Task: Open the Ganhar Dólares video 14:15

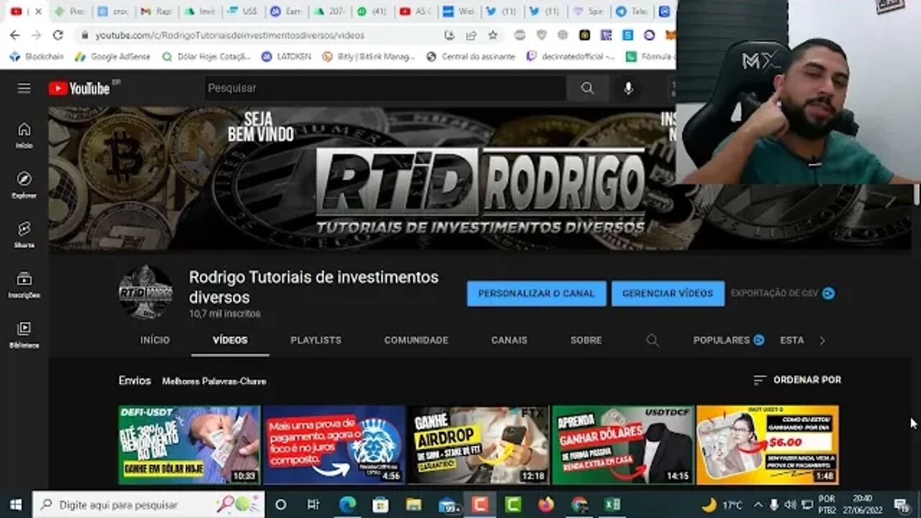Action: (623, 445)
